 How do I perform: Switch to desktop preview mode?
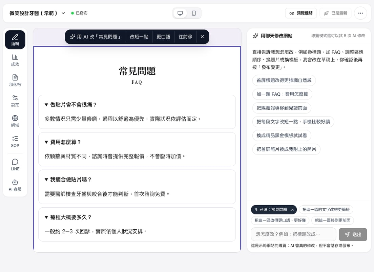click(180, 13)
